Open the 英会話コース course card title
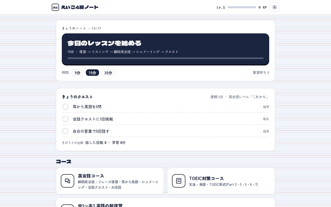The height and width of the screenshot is (207, 331). (91, 176)
